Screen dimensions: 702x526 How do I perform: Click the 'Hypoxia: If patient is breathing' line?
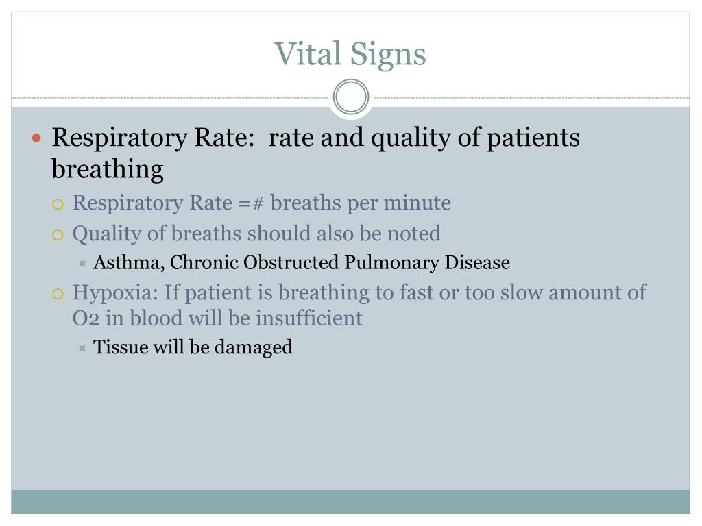pos(359,293)
